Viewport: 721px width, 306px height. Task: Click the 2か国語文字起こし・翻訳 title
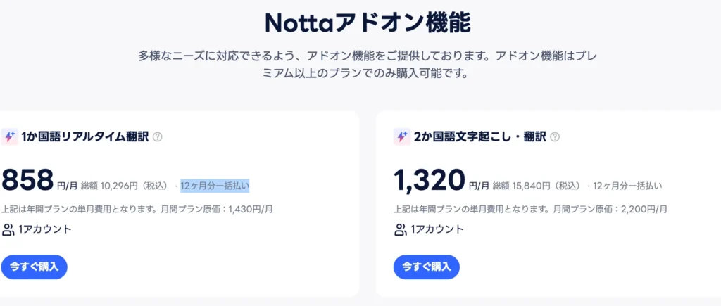click(x=479, y=137)
